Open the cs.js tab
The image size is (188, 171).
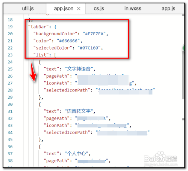(x=99, y=9)
